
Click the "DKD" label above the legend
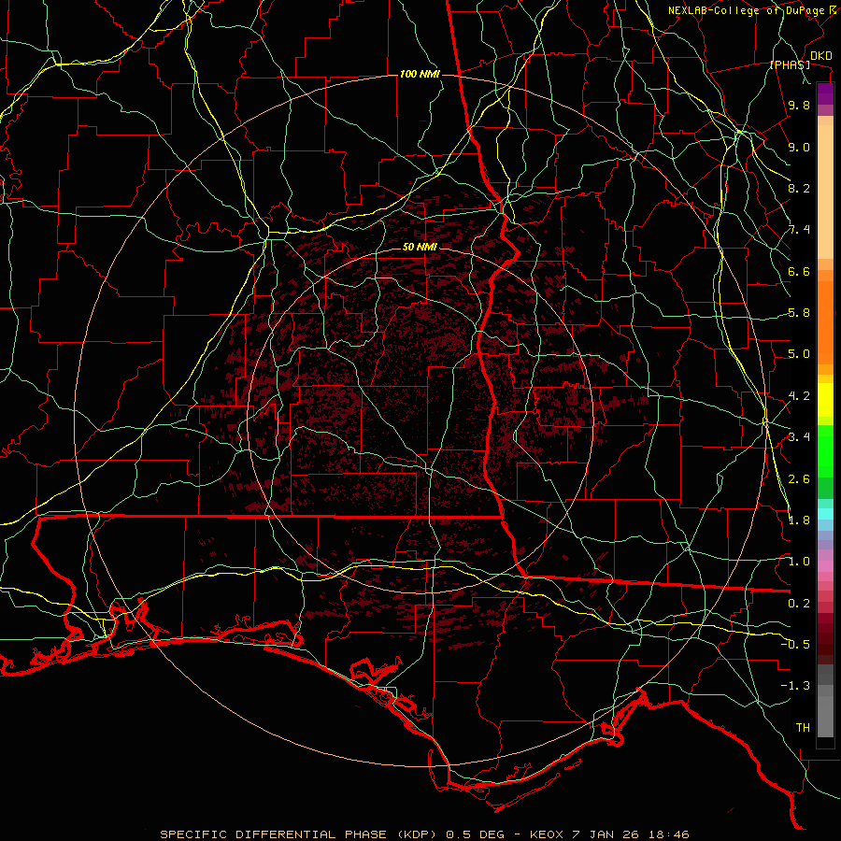821,56
